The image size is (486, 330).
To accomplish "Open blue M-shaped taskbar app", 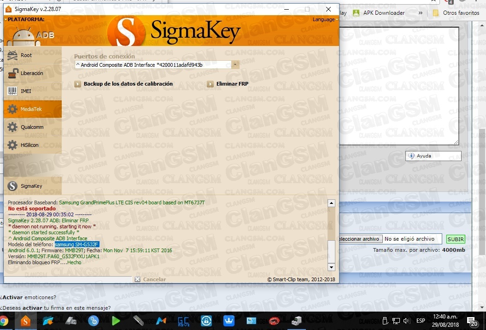I will [x=161, y=321].
